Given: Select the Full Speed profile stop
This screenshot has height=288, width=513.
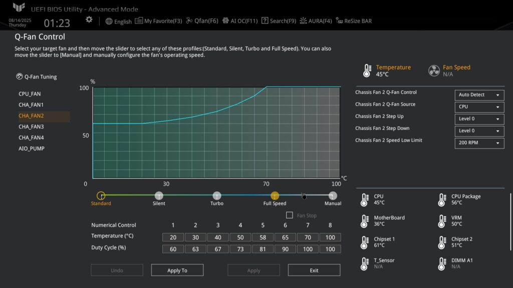Looking at the screenshot, I should point(275,195).
